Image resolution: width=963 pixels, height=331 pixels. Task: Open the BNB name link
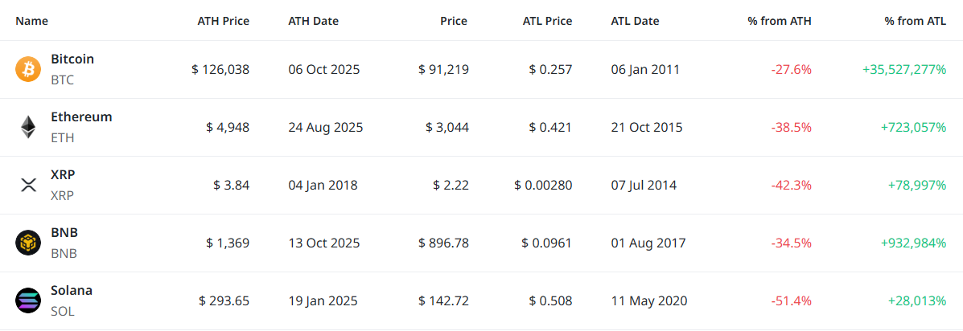(64, 233)
